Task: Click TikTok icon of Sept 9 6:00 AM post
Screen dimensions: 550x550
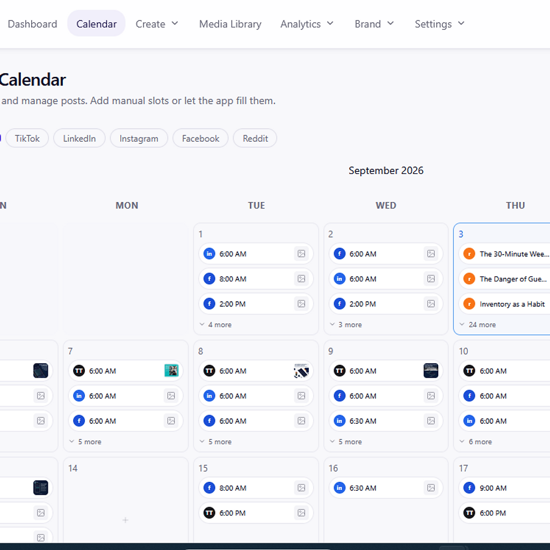Action: (x=339, y=371)
